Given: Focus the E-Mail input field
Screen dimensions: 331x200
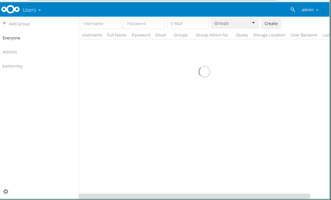Looking at the screenshot, I should pyautogui.click(x=188, y=23).
